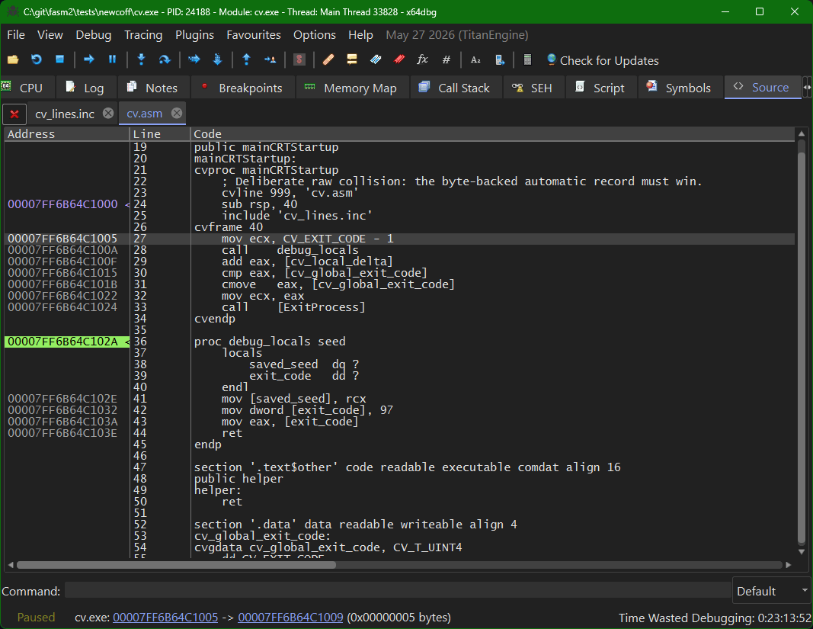
Task: Open the File menu
Action: click(15, 35)
